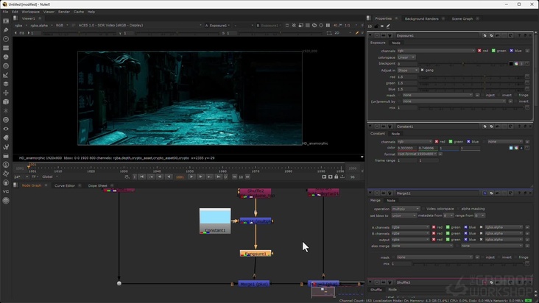Open the Views eye icon menu
This screenshot has height=303, width=539.
click(x=6, y=129)
